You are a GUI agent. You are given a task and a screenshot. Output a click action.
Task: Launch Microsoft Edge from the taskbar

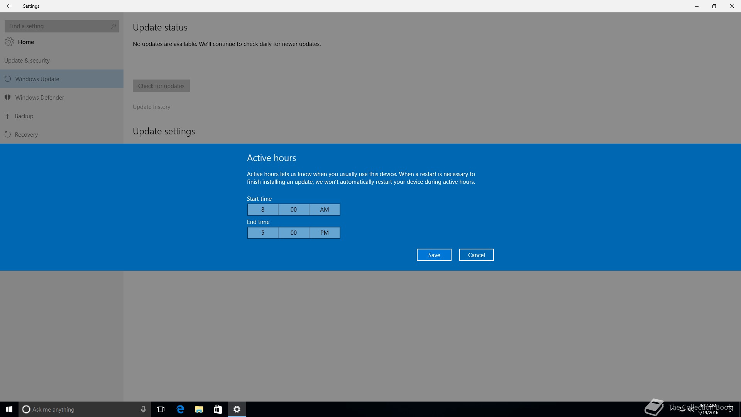180,409
